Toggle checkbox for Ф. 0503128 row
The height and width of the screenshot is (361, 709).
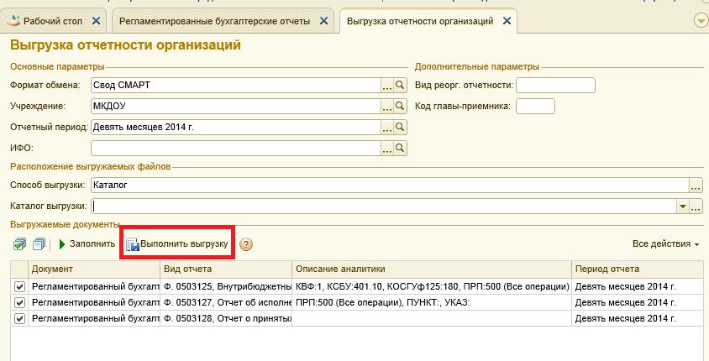point(19,318)
